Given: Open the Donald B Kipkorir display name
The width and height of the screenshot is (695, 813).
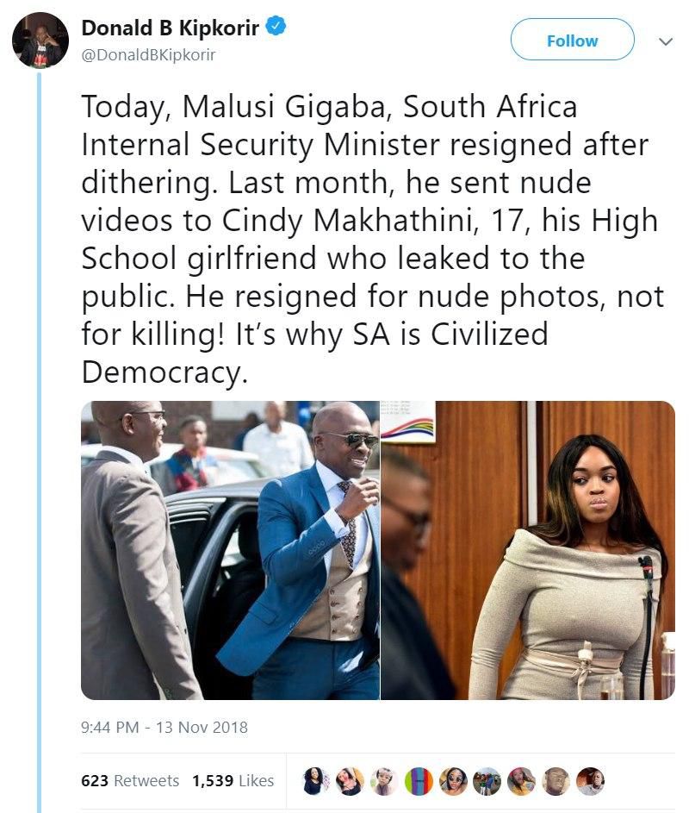Looking at the screenshot, I should pos(171,28).
